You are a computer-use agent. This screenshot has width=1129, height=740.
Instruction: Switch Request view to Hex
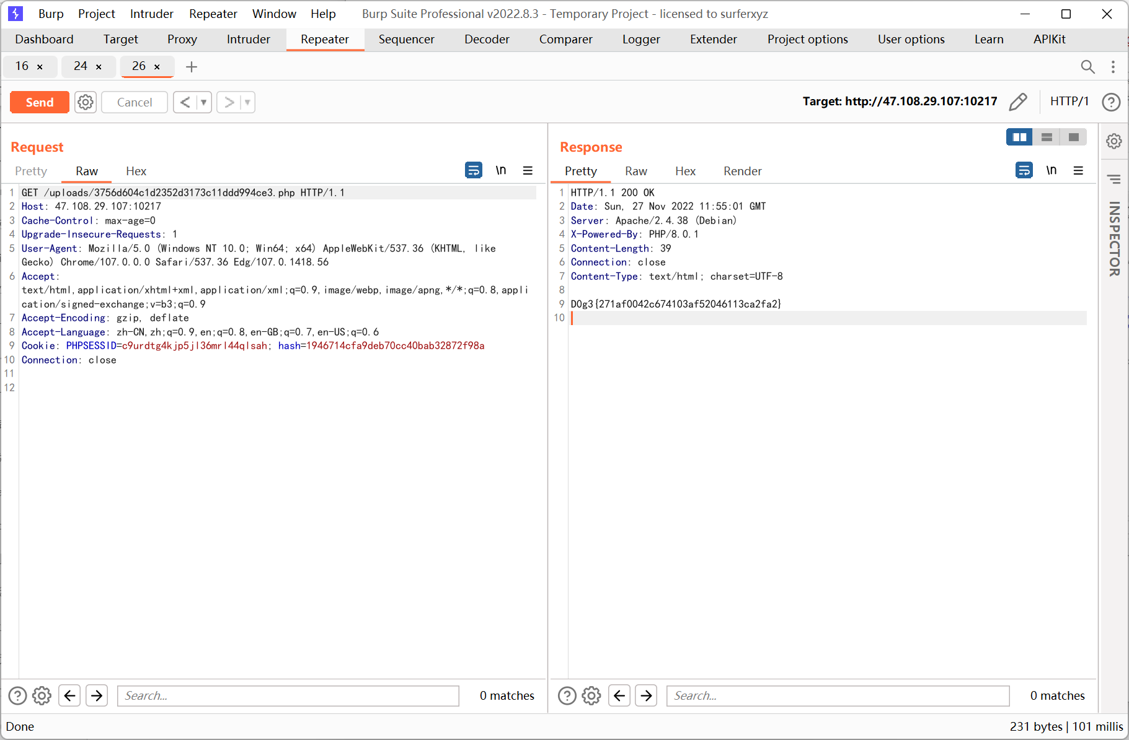136,171
